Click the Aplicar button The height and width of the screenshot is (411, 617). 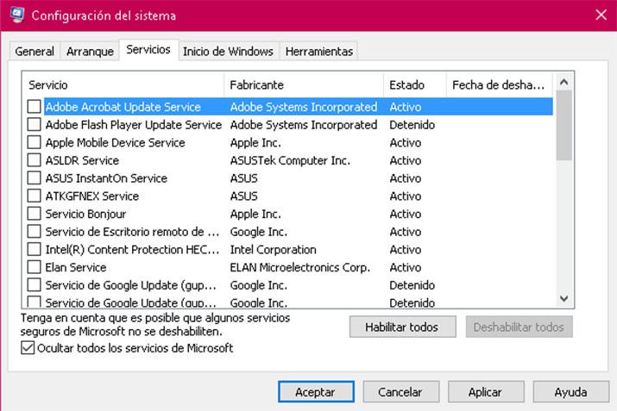click(x=486, y=392)
